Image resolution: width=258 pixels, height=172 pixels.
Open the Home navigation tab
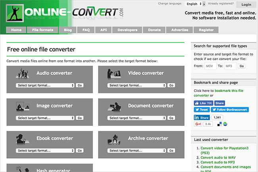tap(16, 30)
